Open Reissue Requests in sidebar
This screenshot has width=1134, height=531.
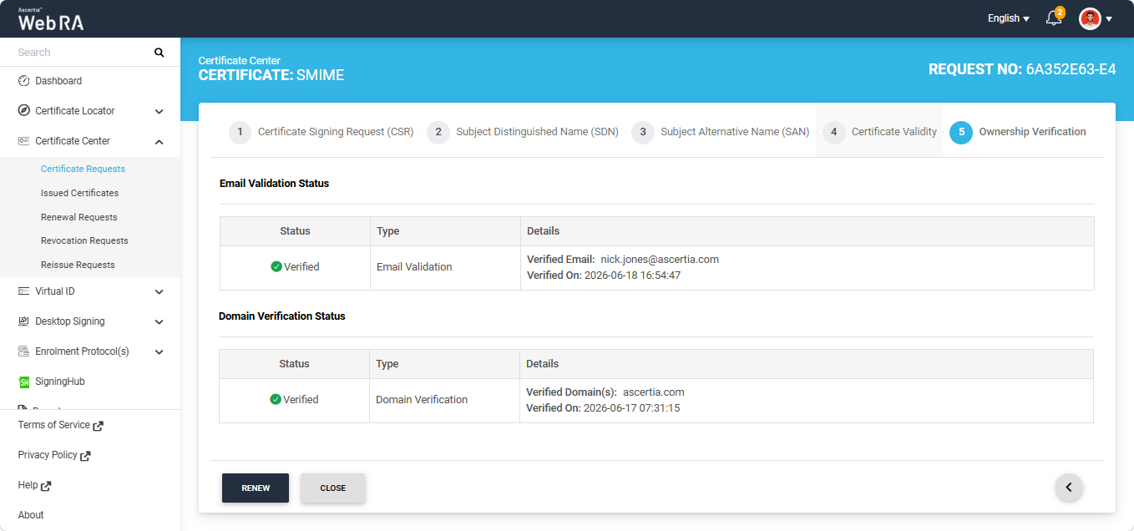pyautogui.click(x=78, y=265)
